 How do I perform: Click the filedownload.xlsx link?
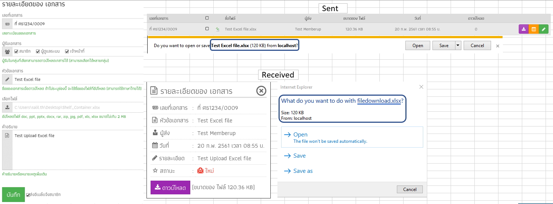pyautogui.click(x=379, y=101)
